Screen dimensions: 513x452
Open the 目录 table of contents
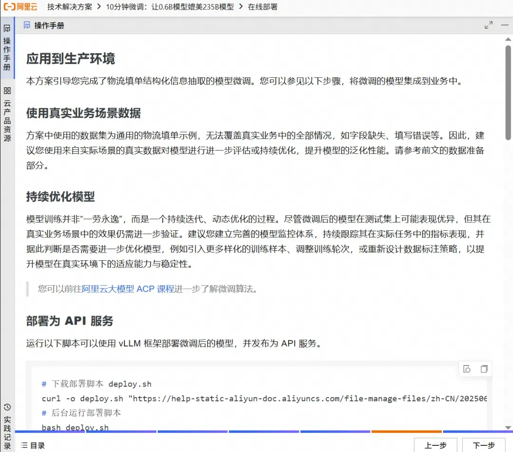click(33, 445)
